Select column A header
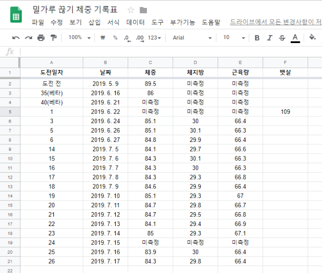The width and height of the screenshot is (322, 273). [x=51, y=63]
